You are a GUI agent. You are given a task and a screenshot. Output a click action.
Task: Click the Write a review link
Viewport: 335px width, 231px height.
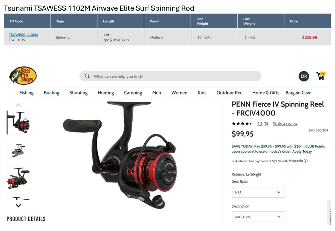[285, 123]
